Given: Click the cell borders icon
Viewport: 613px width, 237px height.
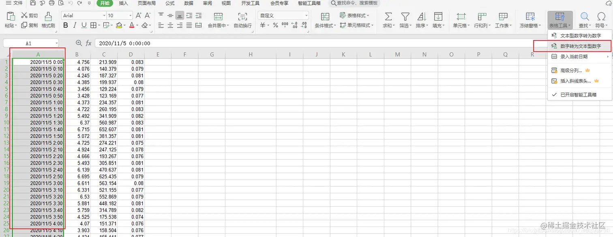Looking at the screenshot, I should tap(93, 25).
